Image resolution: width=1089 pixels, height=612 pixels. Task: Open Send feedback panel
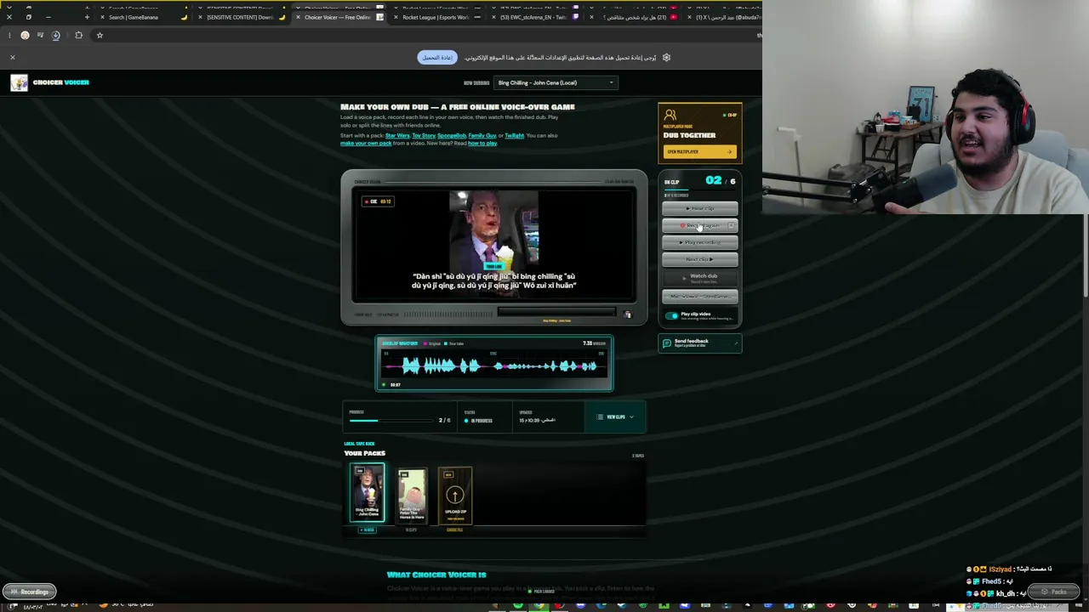click(700, 343)
